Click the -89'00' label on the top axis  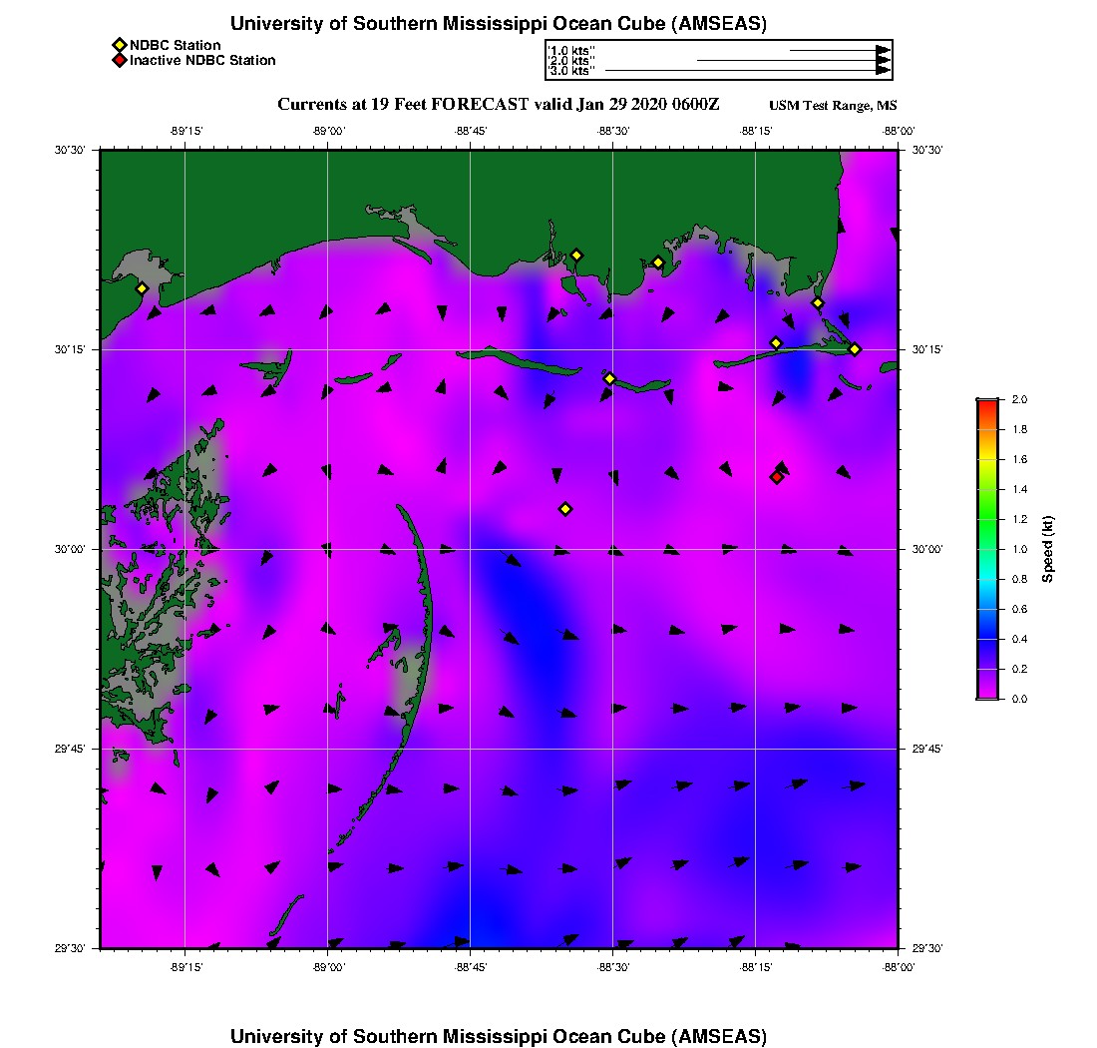(328, 131)
